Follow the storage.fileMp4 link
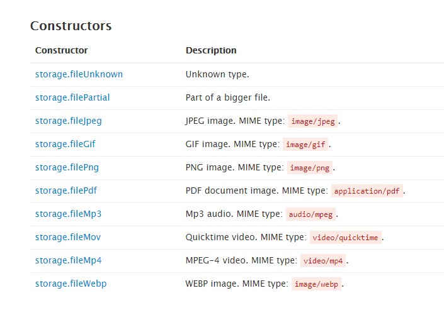444x320 pixels. coord(68,260)
